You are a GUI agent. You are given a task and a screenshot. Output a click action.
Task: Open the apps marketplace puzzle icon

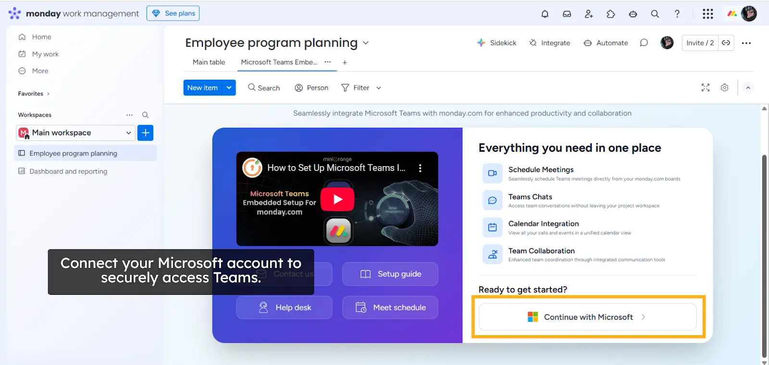click(611, 14)
